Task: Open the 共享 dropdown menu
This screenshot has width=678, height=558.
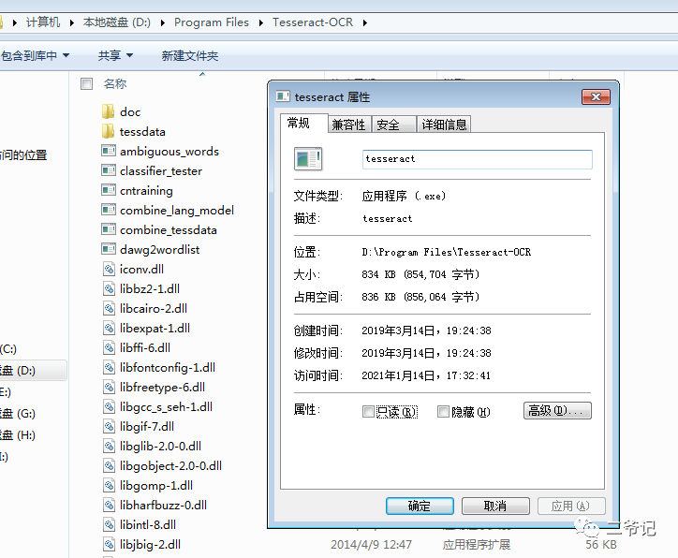Action: (115, 56)
